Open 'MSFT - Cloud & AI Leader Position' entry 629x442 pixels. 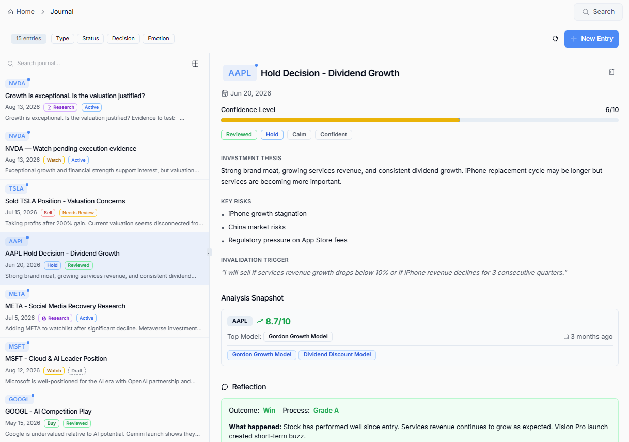(104, 364)
